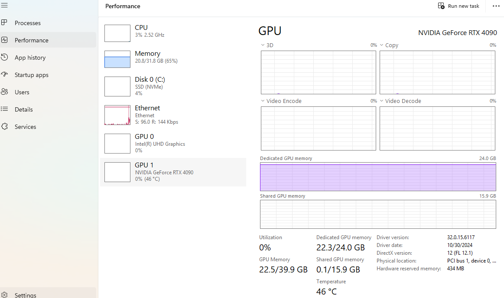Click the driver version 32.0.15.6117 value

pos(461,237)
